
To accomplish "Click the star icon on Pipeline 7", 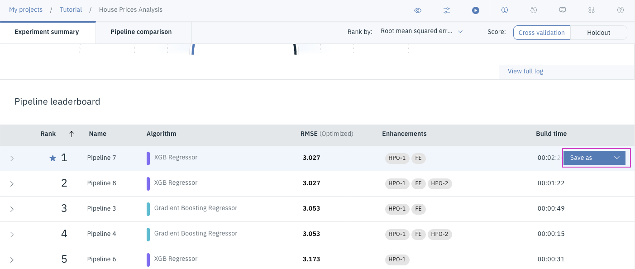I will [x=53, y=158].
